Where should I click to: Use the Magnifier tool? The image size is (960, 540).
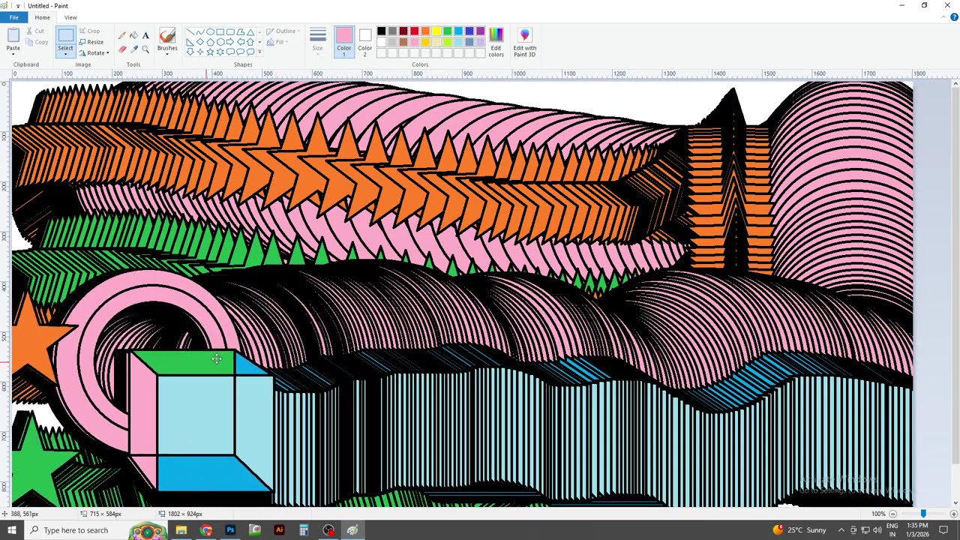[145, 49]
